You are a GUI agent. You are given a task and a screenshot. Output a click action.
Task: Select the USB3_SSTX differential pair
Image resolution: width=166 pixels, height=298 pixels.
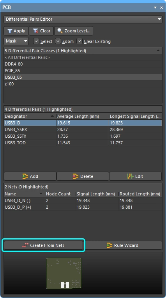coord(83,136)
